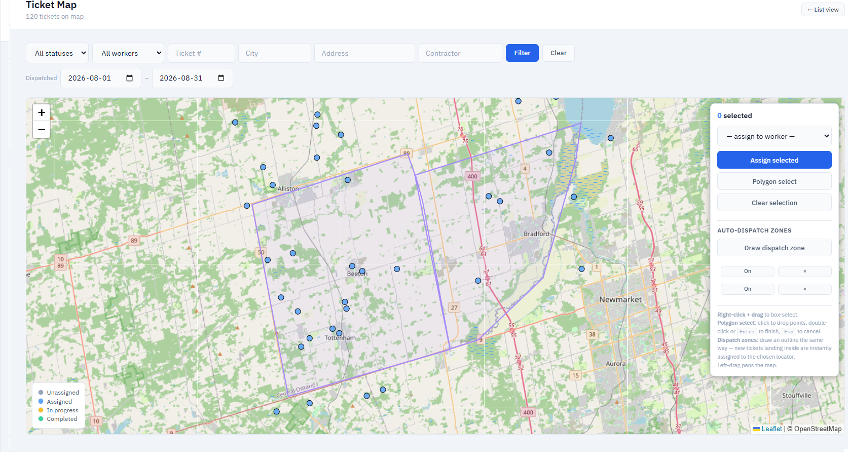Viewport: 848px width, 464px height.
Task: Click the Assigned legend entry
Action: tap(55, 402)
